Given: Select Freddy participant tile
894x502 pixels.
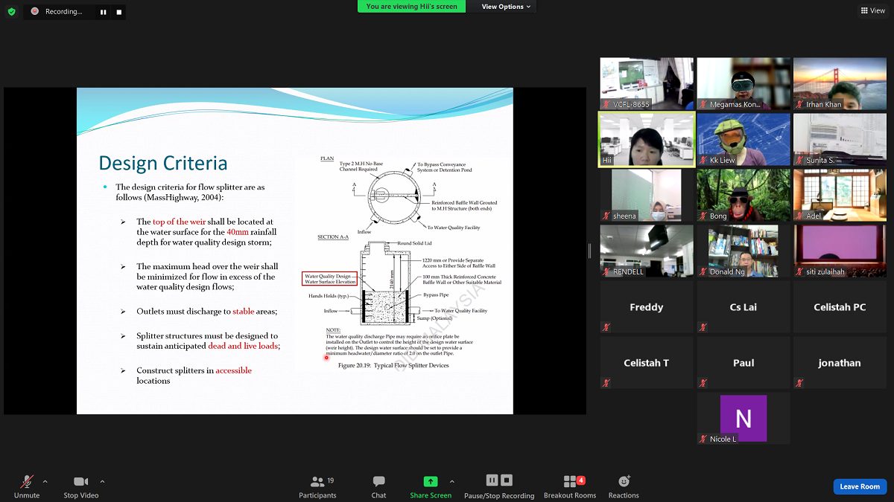Looking at the screenshot, I should (647, 307).
